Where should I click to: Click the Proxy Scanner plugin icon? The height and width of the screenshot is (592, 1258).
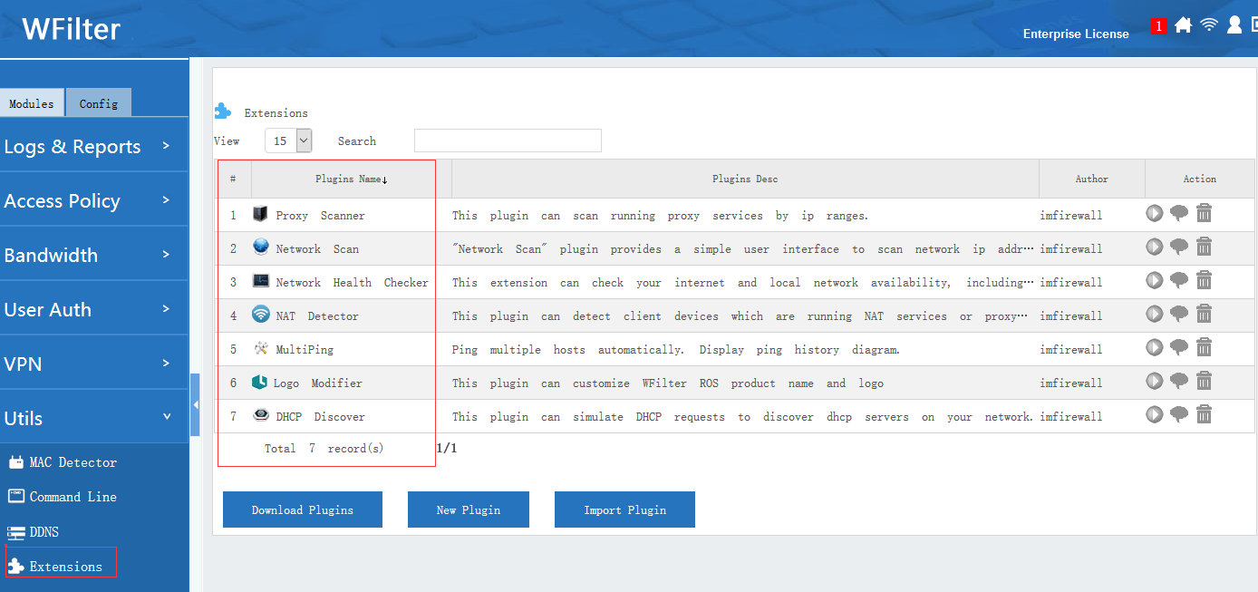click(x=261, y=215)
